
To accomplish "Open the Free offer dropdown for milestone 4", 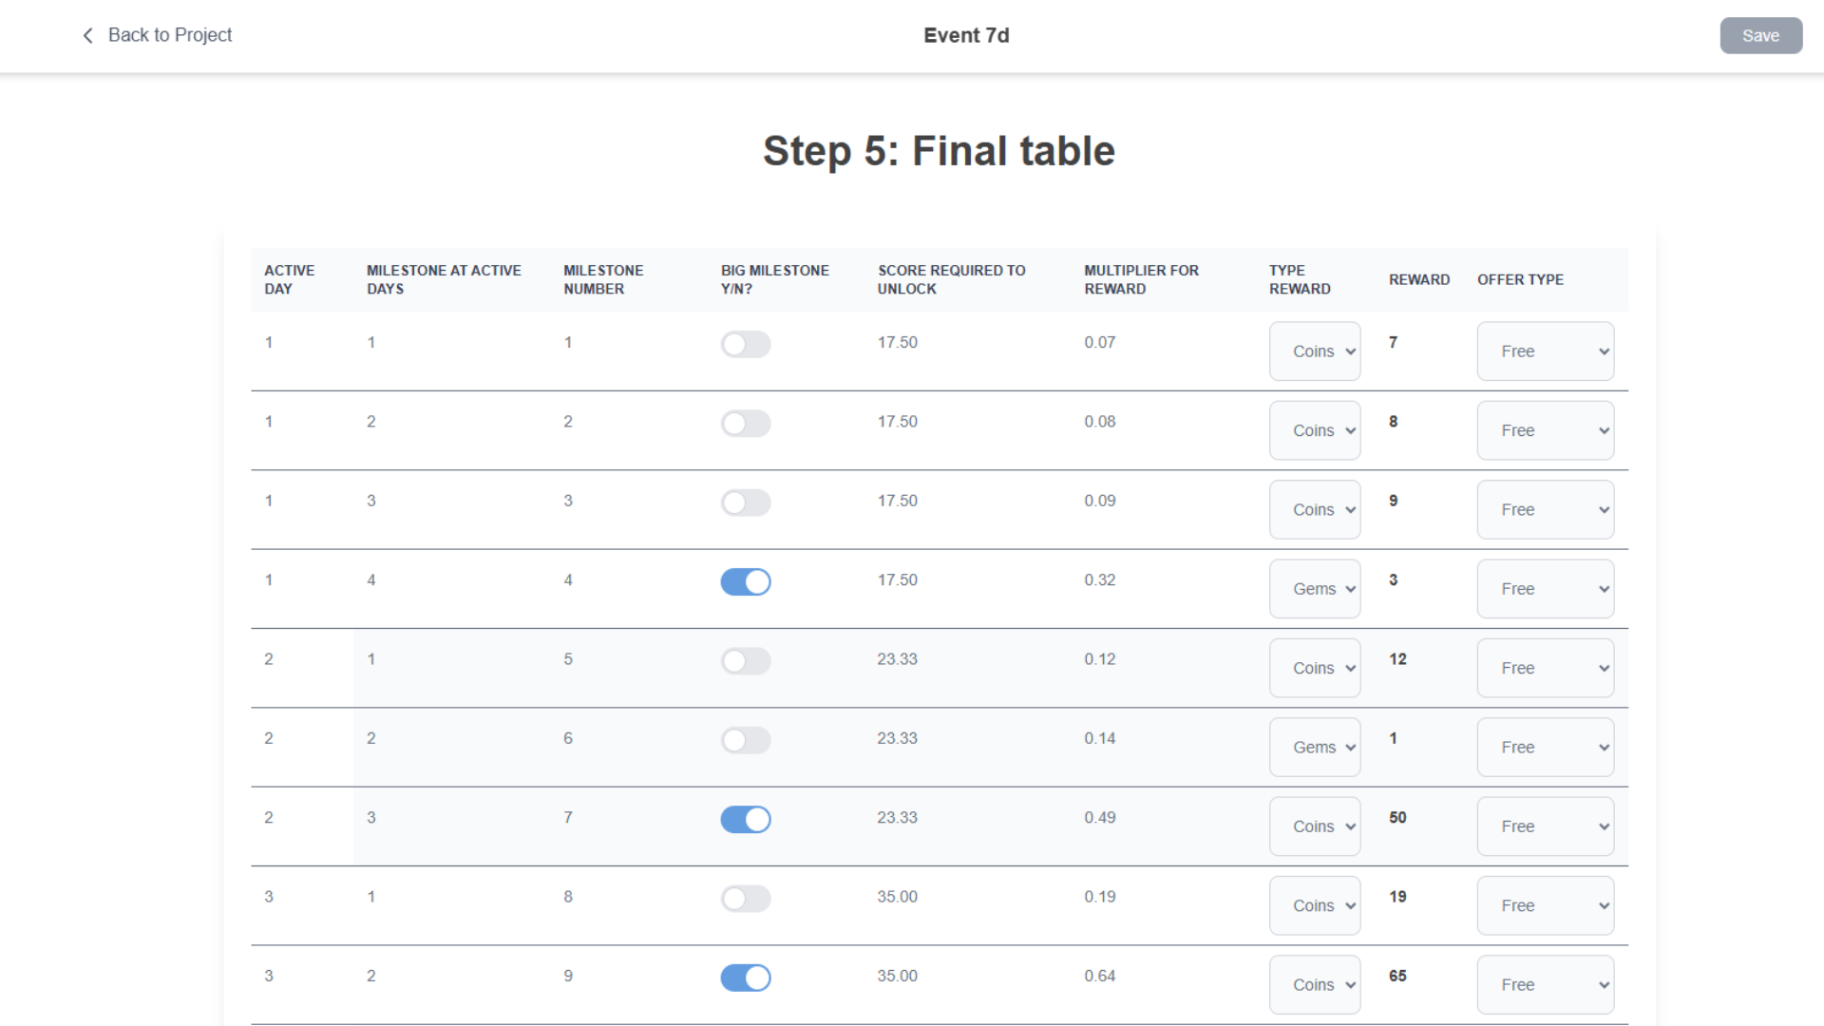I will tap(1545, 588).
